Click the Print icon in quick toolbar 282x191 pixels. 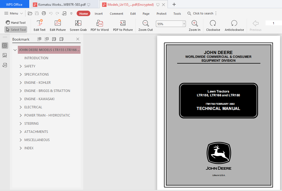pos(44,13)
